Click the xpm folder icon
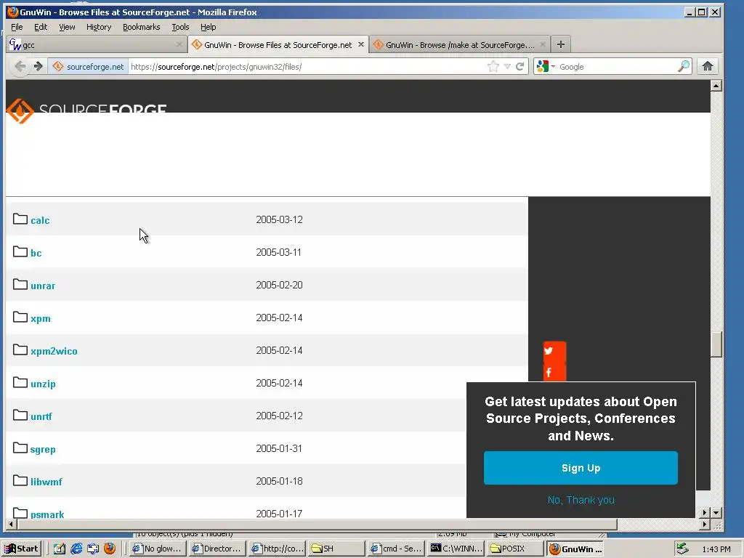The width and height of the screenshot is (744, 558). tap(20, 317)
